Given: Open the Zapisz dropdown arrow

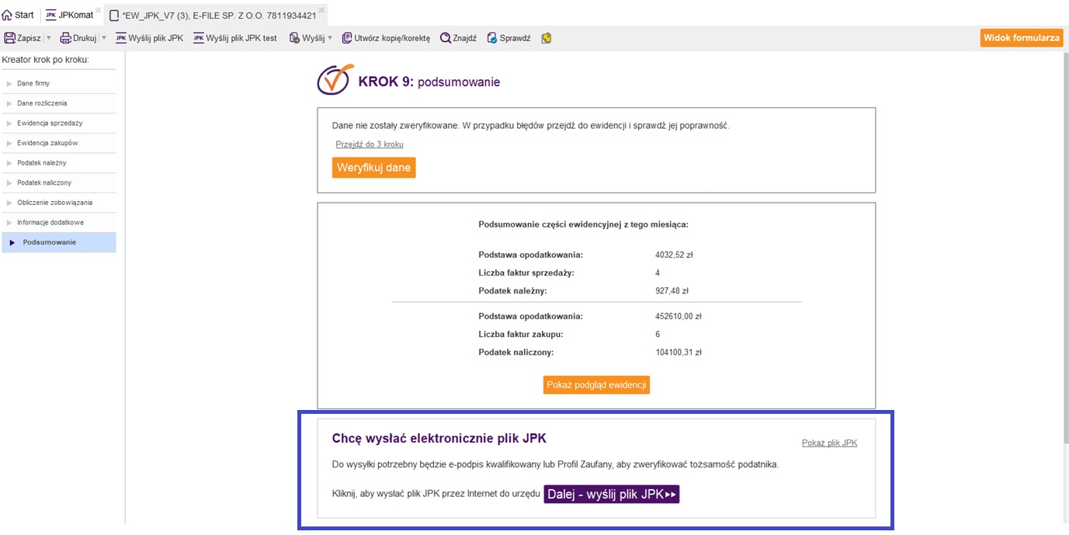Looking at the screenshot, I should 49,38.
